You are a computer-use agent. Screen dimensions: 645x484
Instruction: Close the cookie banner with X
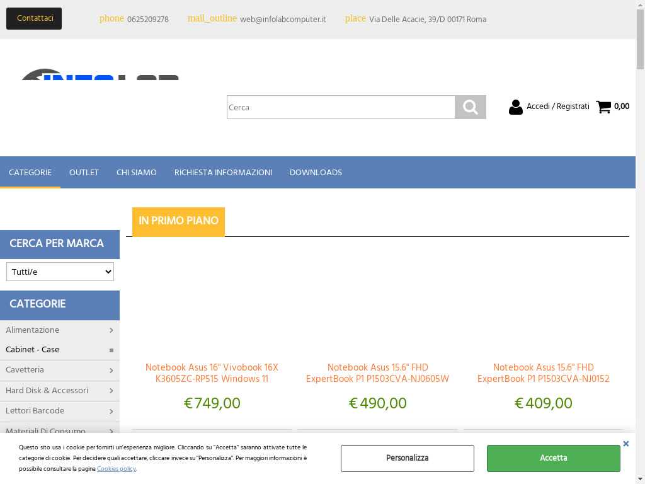[x=625, y=444]
